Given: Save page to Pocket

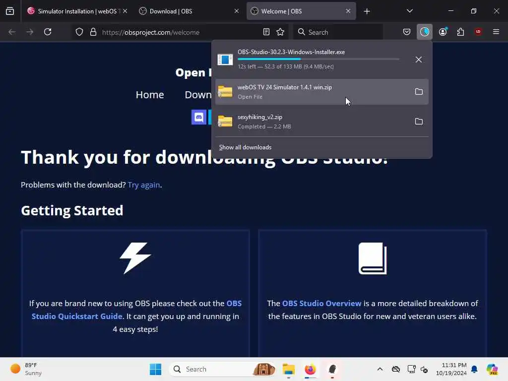Looking at the screenshot, I should [407, 32].
